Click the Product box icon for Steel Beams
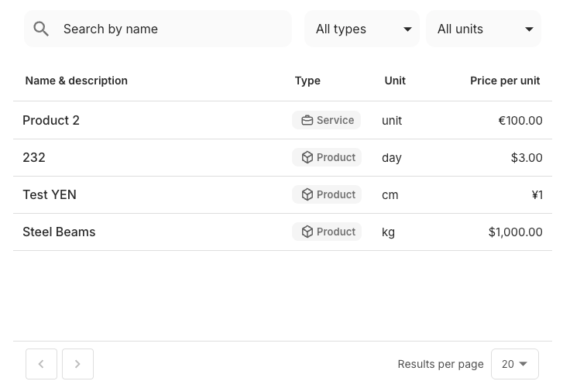Image resolution: width=563 pixels, height=388 pixels. 307,232
